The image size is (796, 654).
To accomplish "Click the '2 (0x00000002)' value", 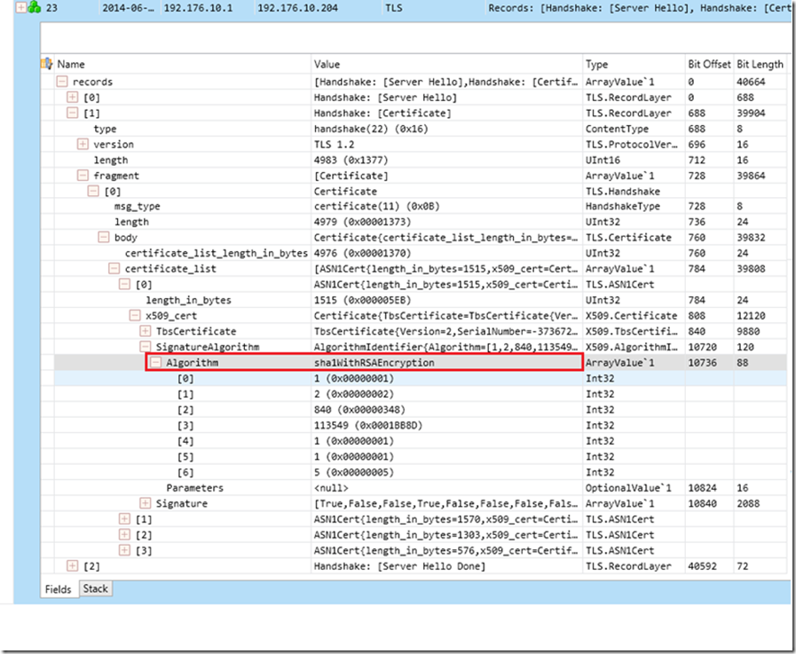I will pos(354,394).
